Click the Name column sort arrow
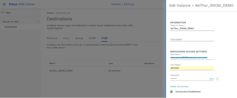 [x=56, y=63]
